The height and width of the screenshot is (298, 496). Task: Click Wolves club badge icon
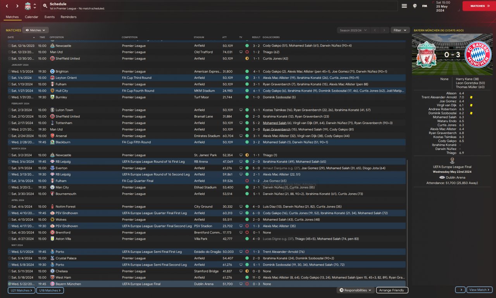[x=52, y=220]
